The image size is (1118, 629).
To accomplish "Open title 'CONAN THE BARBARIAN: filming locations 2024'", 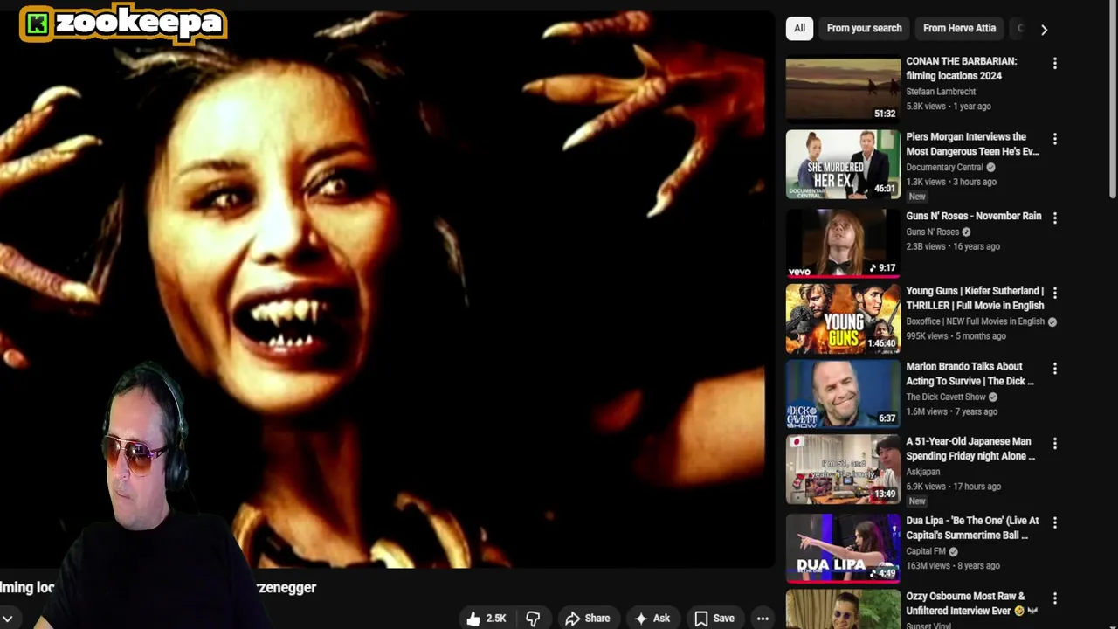I will pos(962,68).
